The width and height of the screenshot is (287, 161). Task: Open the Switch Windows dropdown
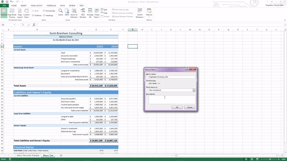[x=140, y=13]
